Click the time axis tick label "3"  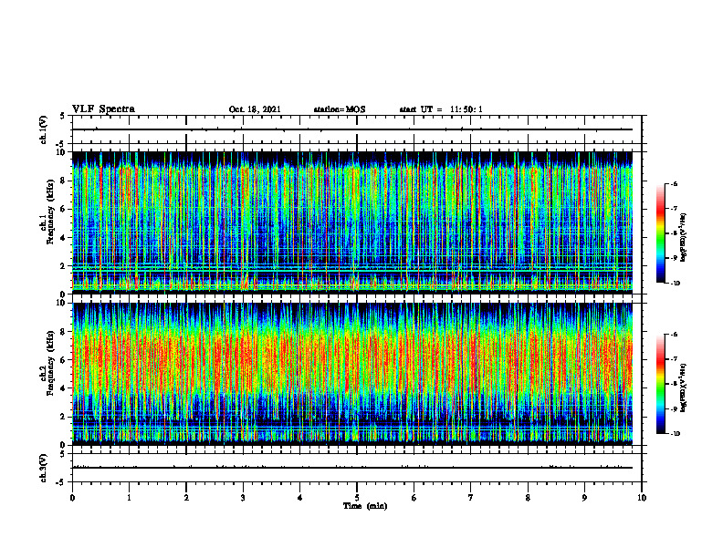[243, 498]
